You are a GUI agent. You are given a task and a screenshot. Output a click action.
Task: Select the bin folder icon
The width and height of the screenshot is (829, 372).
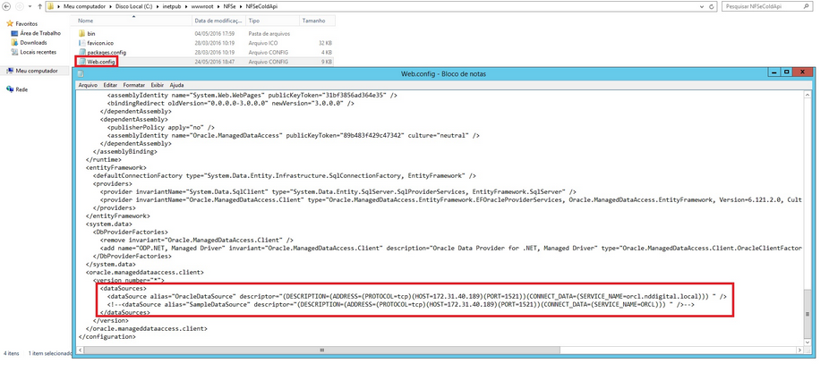click(81, 32)
